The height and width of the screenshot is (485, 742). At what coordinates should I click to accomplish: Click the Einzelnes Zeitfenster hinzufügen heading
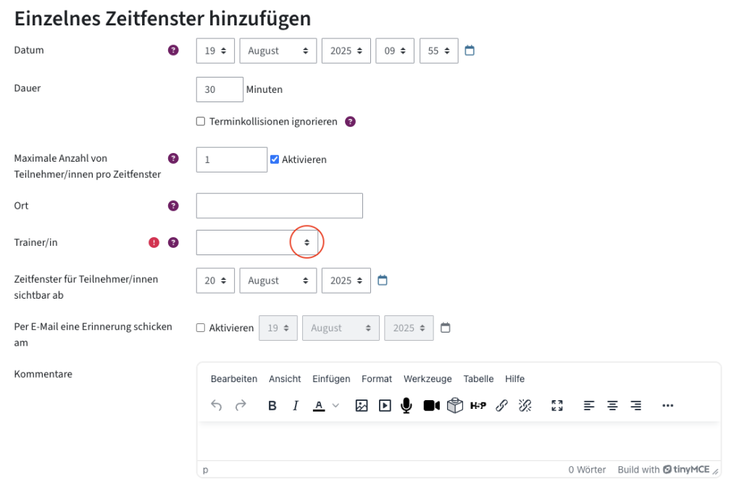(162, 19)
